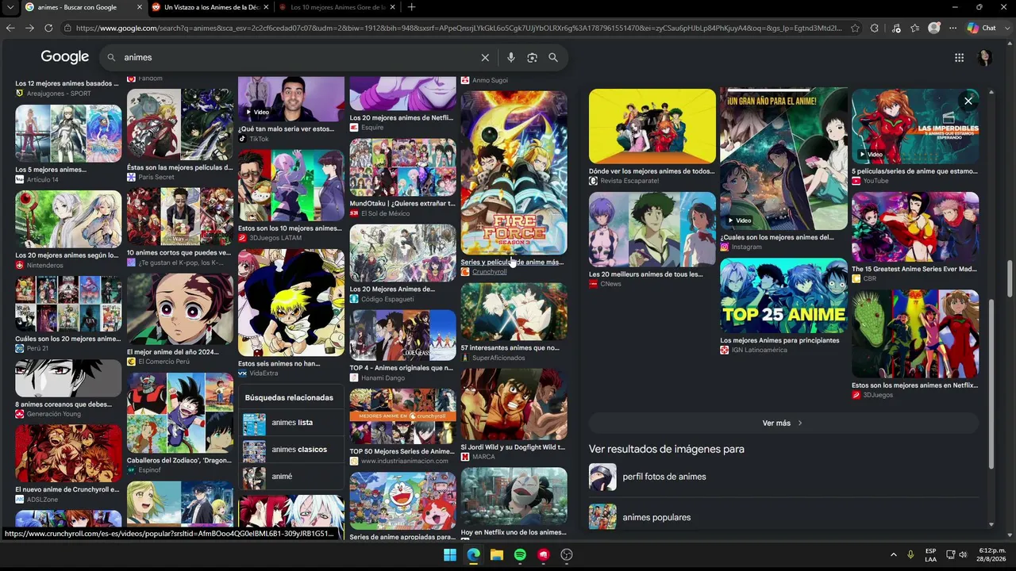1016x571 pixels.
Task: Open the 'Las Imperdibles' YouTube video thumbnail
Action: click(915, 126)
